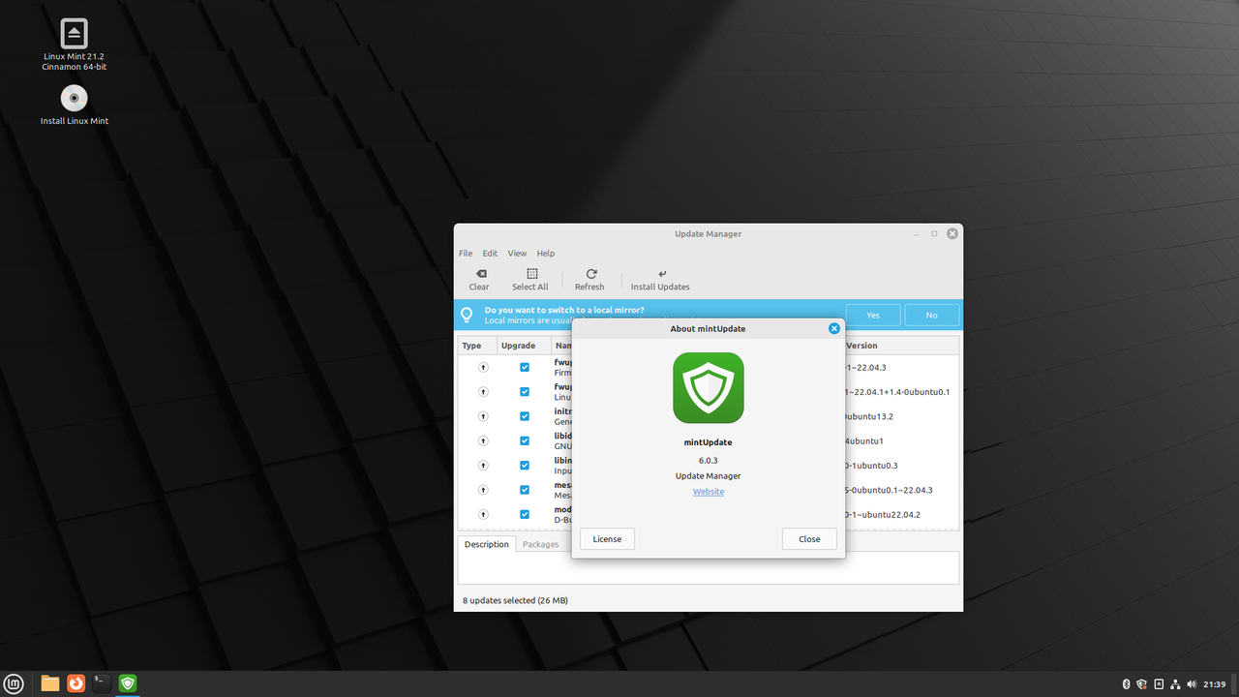Click the Close button in About dialog
Image resolution: width=1239 pixels, height=697 pixels.
[x=809, y=538]
